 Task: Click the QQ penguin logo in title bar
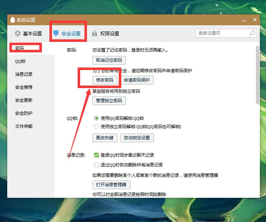pyautogui.click(x=13, y=20)
